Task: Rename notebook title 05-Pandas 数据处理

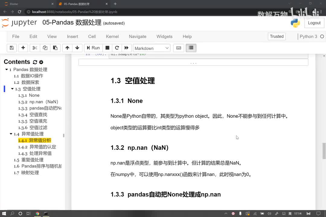Action: coord(72,22)
